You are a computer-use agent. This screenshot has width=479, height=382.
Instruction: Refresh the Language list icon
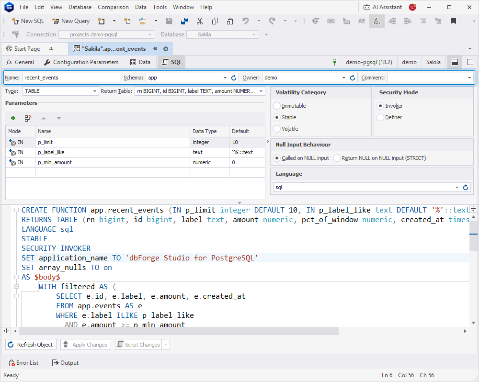pos(465,187)
